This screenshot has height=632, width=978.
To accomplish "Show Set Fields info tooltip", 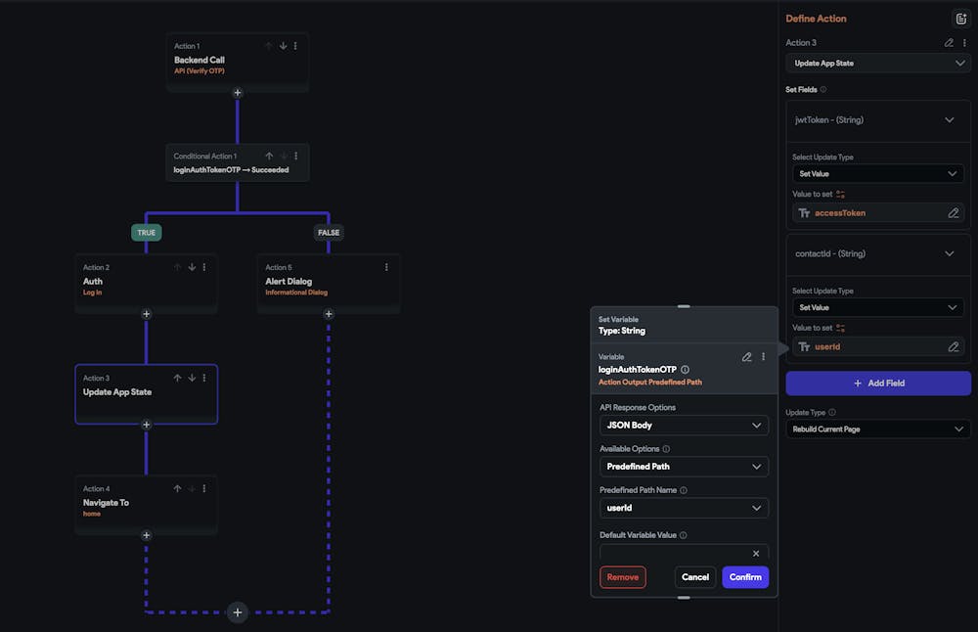I will click(x=823, y=89).
